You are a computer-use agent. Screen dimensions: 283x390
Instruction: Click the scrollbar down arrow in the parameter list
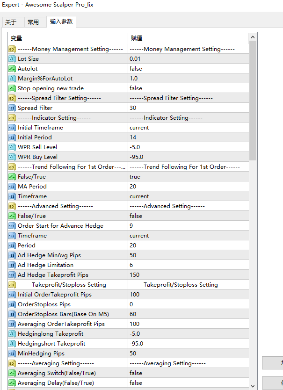click(253, 386)
